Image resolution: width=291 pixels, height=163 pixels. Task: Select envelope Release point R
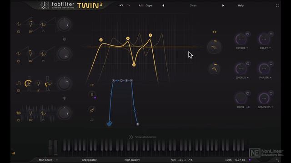tap(138, 124)
